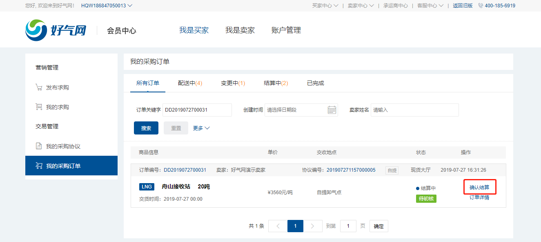Viewport: 541px width, 242px height.
Task: Click the 发布求购 cart icon
Action: tap(39, 87)
